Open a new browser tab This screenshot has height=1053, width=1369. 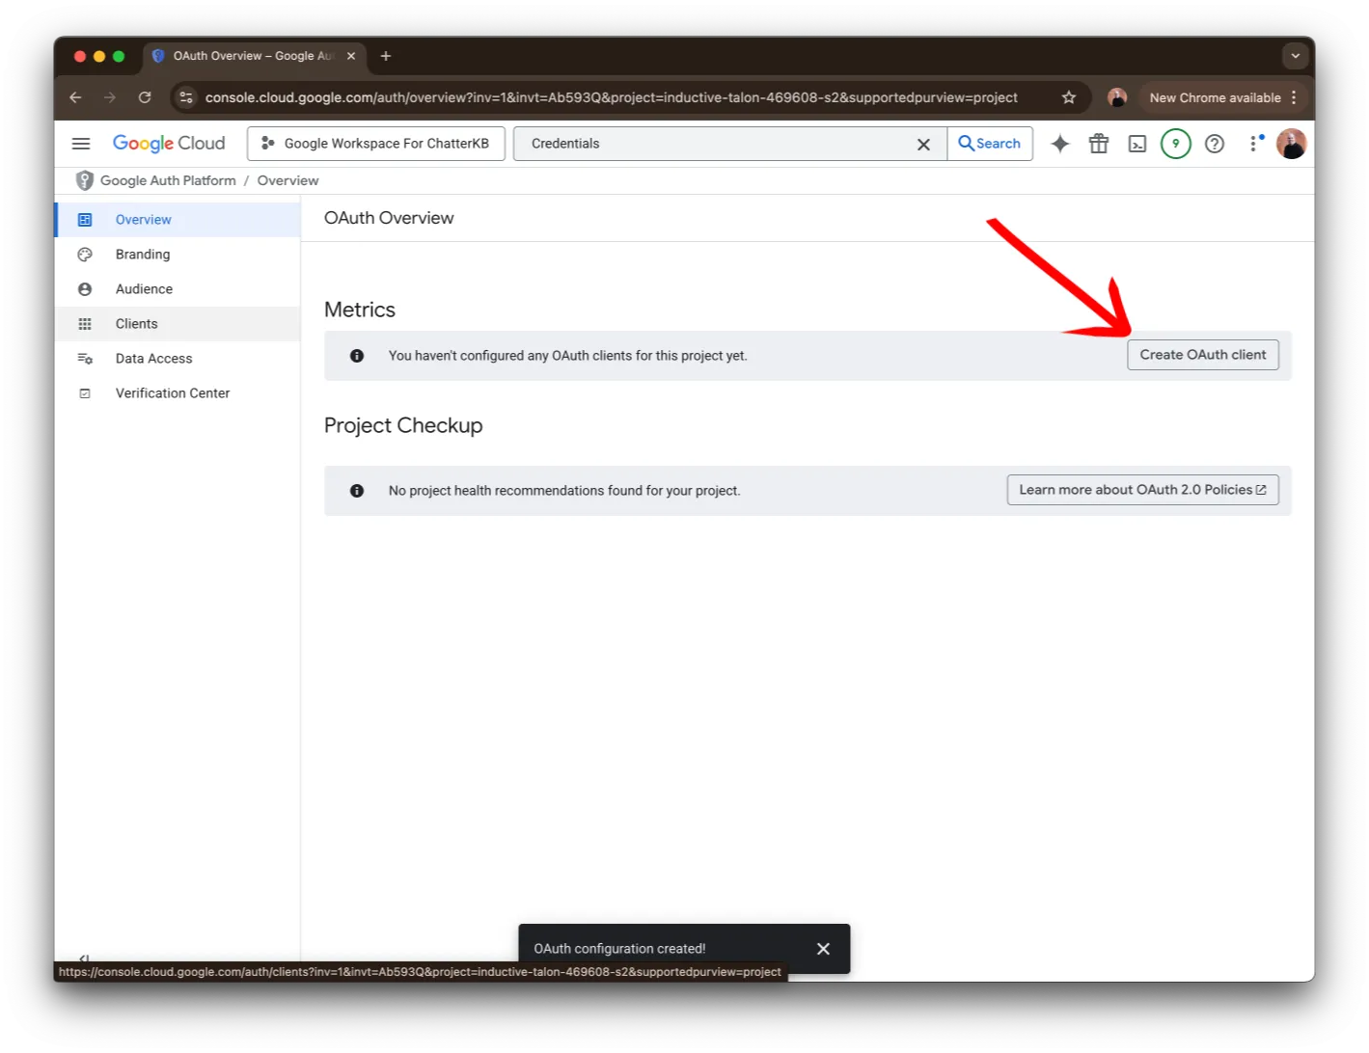pos(386,56)
